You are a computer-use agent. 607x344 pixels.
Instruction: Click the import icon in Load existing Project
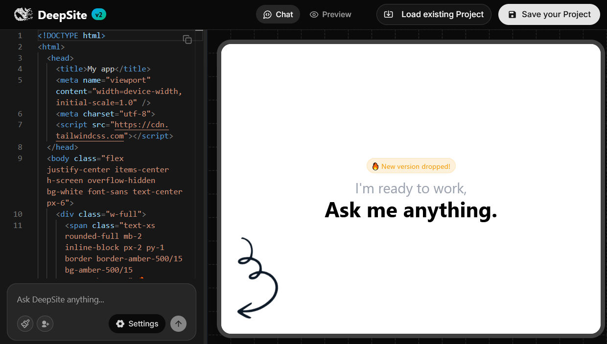click(x=388, y=14)
